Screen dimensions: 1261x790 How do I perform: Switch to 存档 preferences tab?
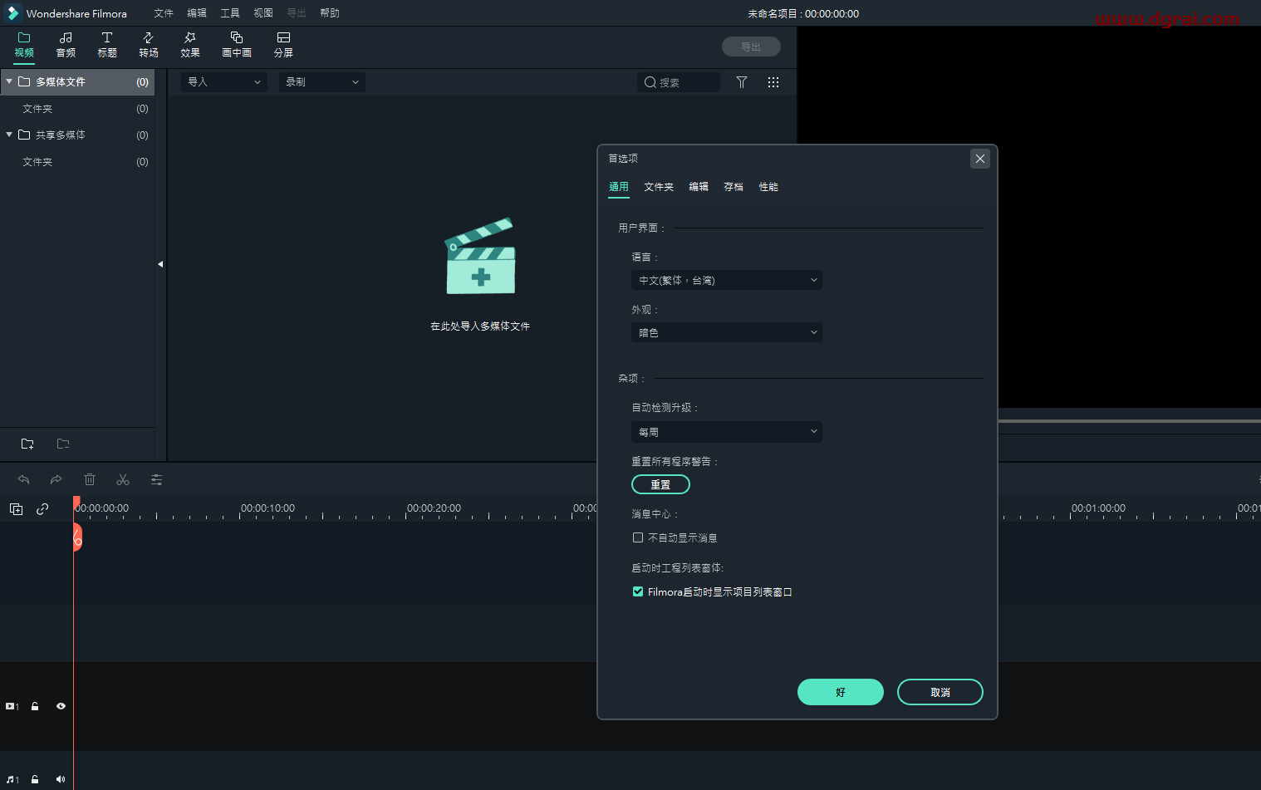pyautogui.click(x=734, y=187)
